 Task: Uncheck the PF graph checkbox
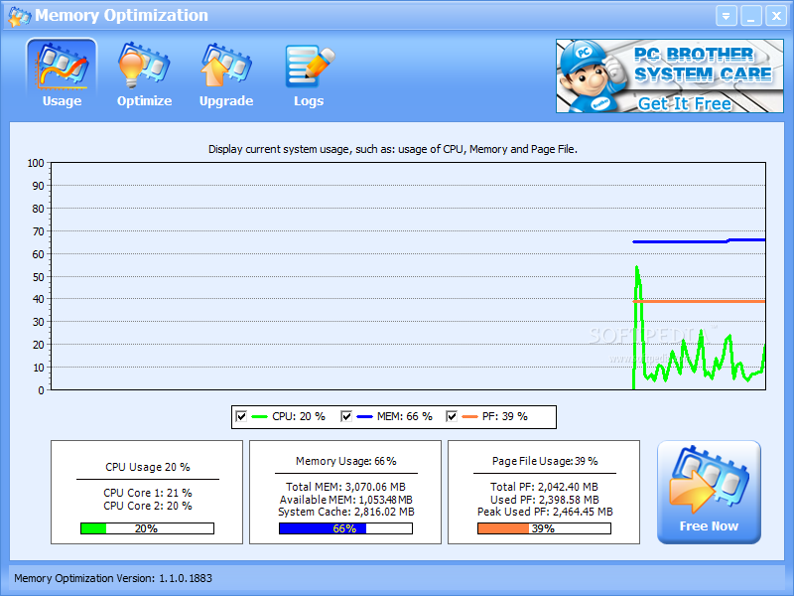click(452, 416)
